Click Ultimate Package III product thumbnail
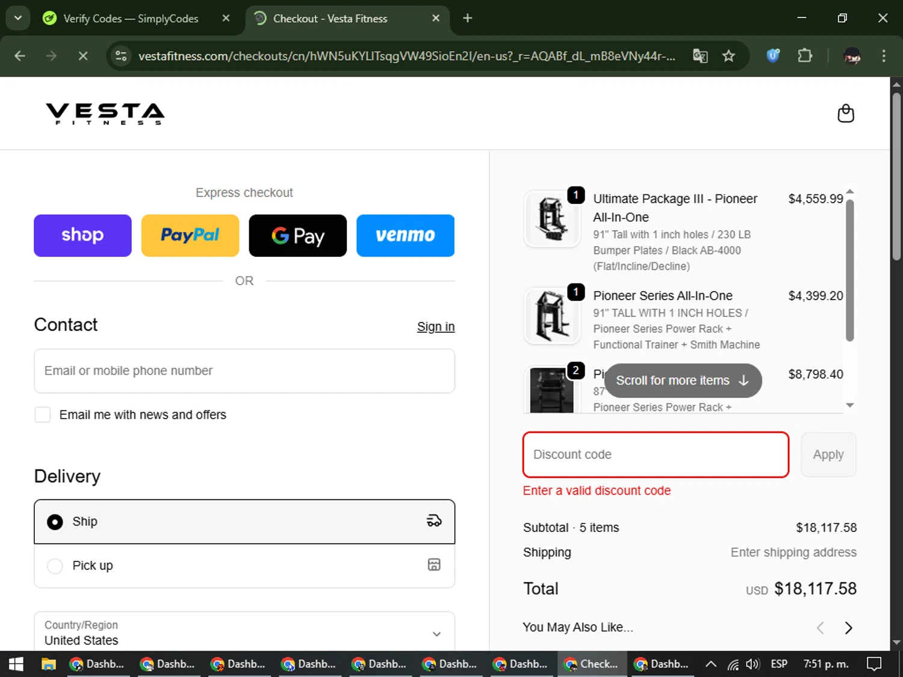This screenshot has height=677, width=903. pos(551,218)
